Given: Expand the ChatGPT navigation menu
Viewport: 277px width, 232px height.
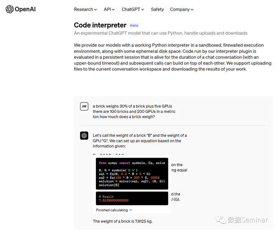Looking at the screenshot, I should pyautogui.click(x=133, y=9).
